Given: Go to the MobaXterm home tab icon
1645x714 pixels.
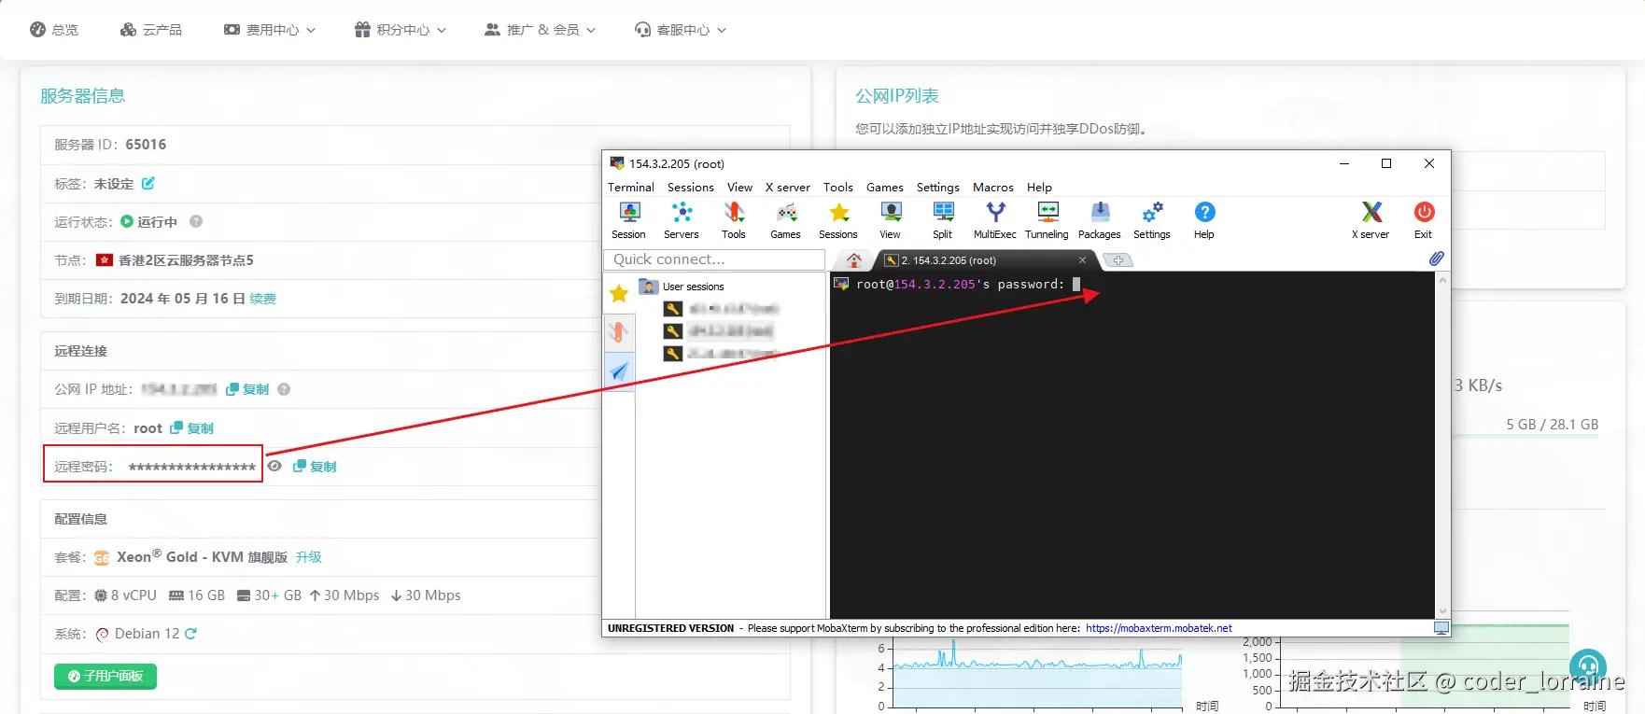Looking at the screenshot, I should click(854, 260).
